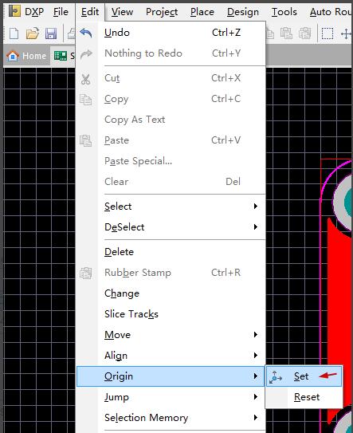
Task: Click the DXP logo icon
Action: tap(14, 12)
